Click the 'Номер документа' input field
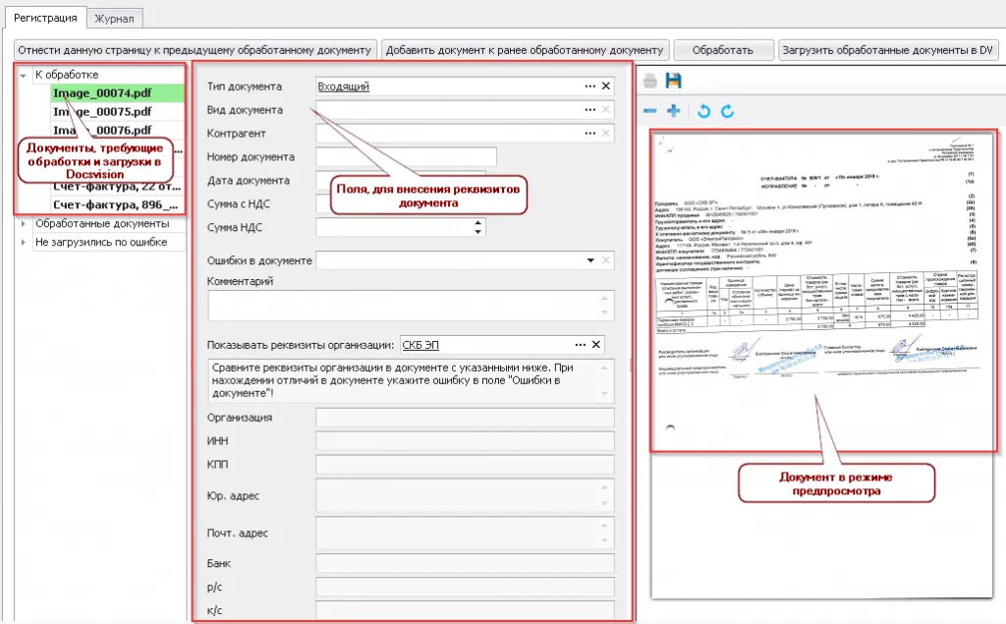 pyautogui.click(x=407, y=157)
